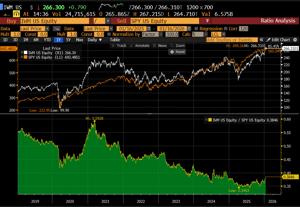Activate the Zoom magnifier tool

177,46
